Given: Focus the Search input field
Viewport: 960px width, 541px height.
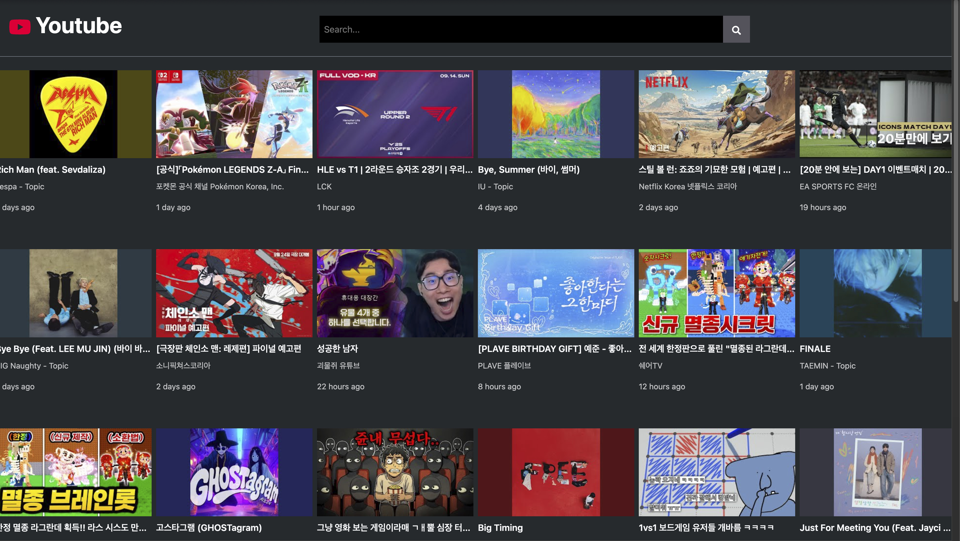Looking at the screenshot, I should [521, 29].
